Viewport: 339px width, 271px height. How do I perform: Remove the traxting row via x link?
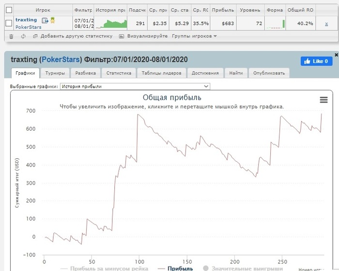point(326,24)
